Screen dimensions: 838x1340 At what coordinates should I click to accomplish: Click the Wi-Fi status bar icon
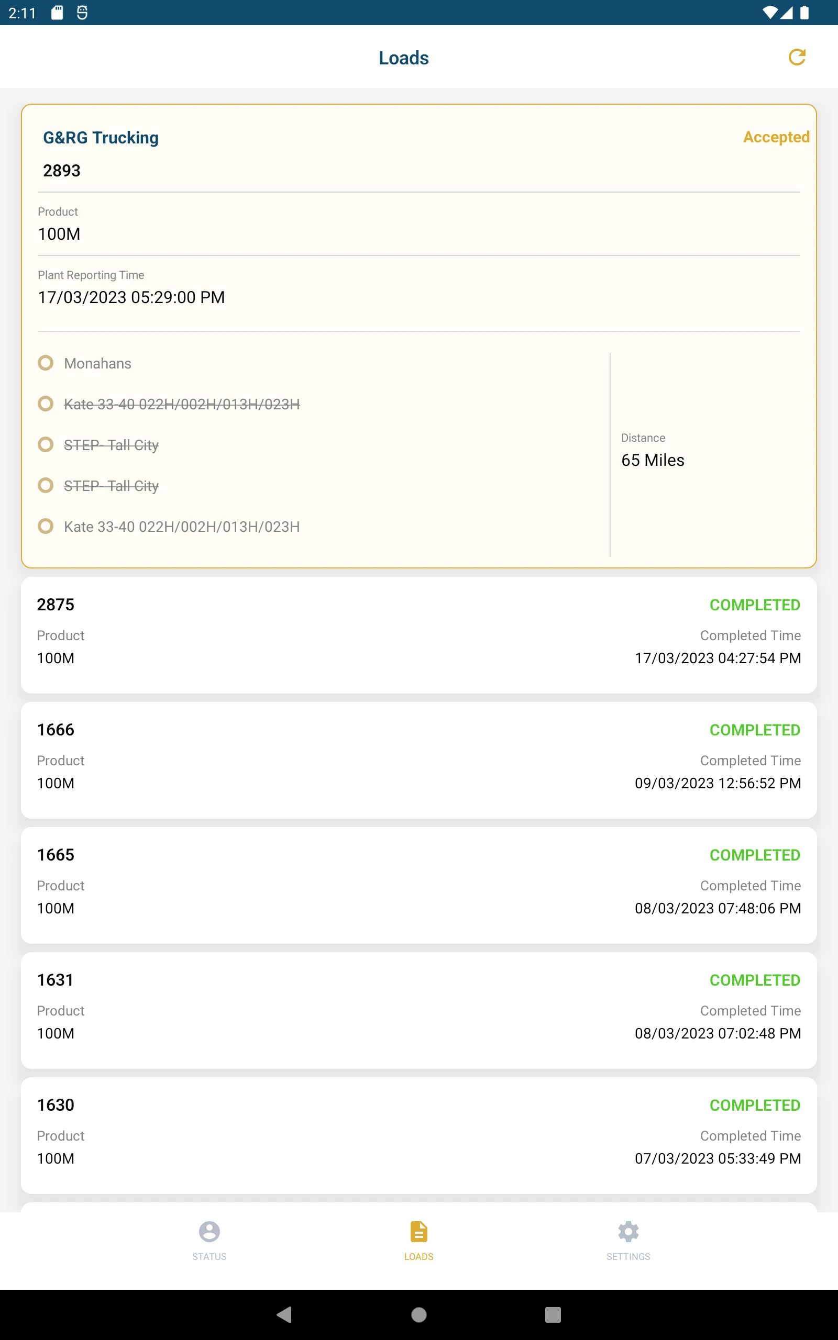770,12
